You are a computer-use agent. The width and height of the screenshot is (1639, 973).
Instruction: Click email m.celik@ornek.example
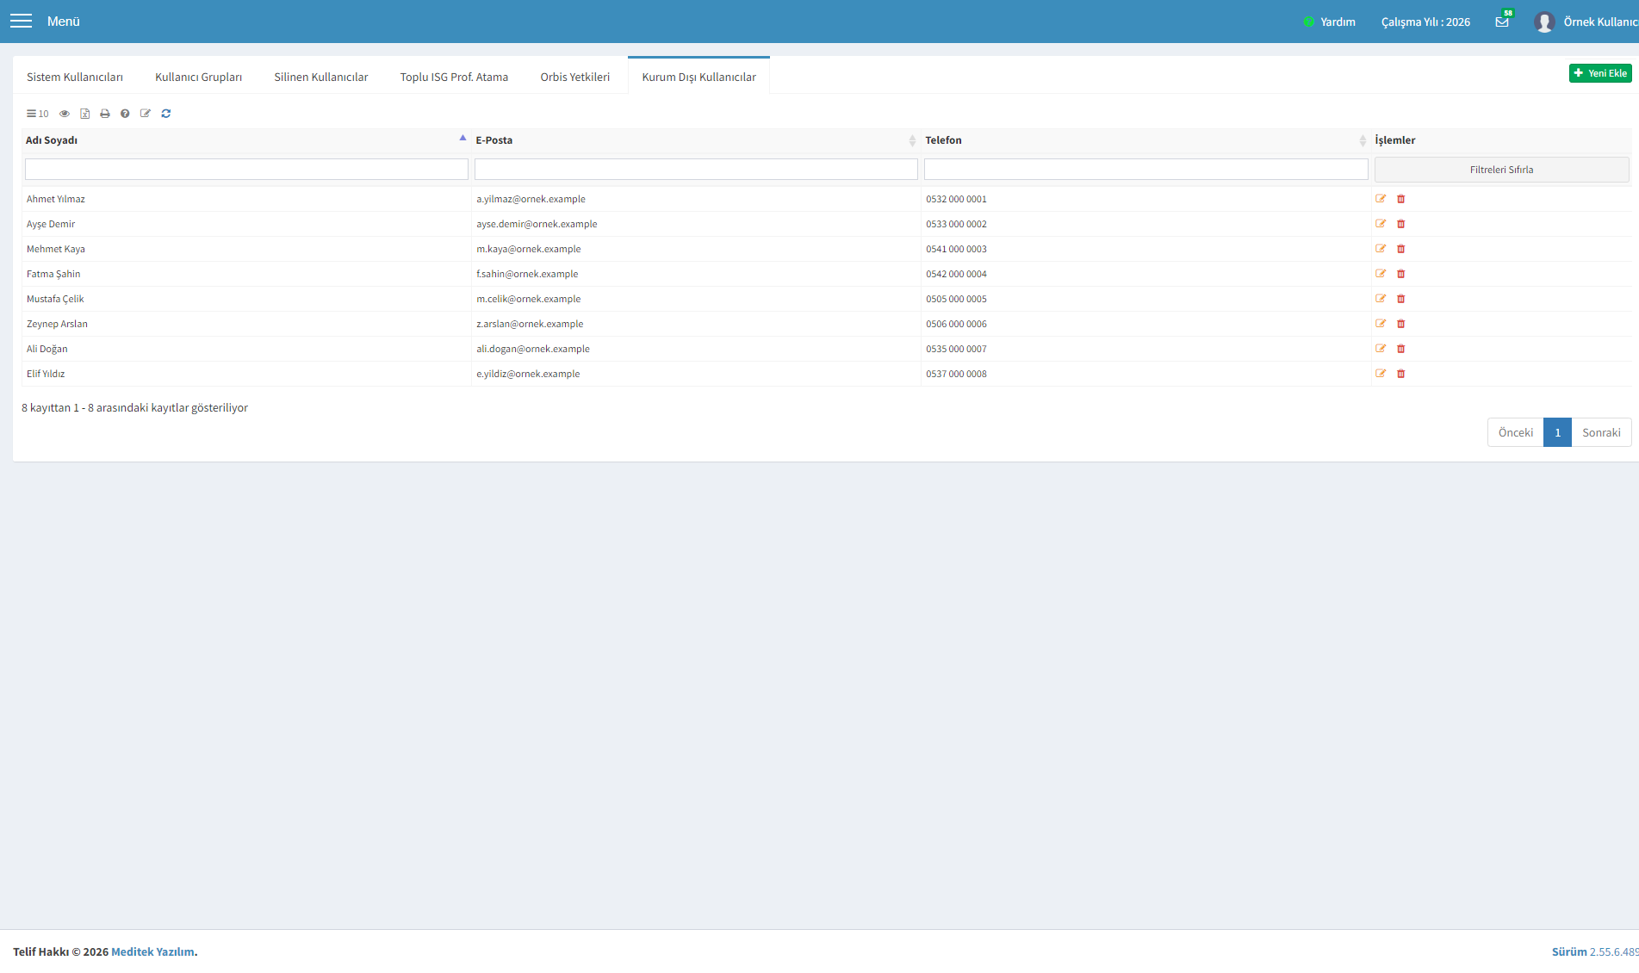(x=529, y=299)
